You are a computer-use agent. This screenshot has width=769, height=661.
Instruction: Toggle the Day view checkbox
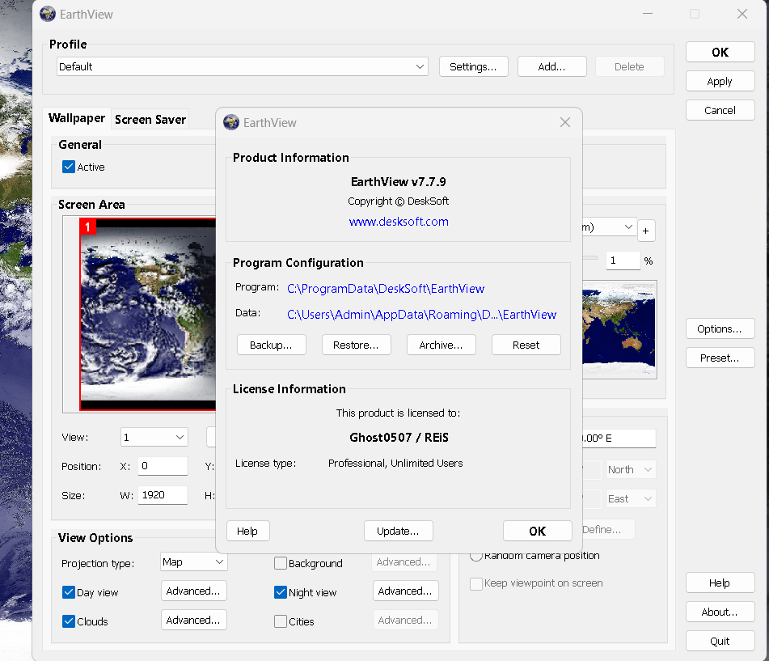point(69,592)
